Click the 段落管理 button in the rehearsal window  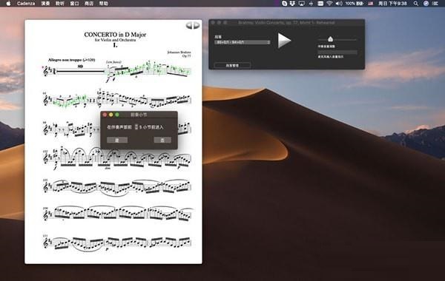(x=232, y=65)
